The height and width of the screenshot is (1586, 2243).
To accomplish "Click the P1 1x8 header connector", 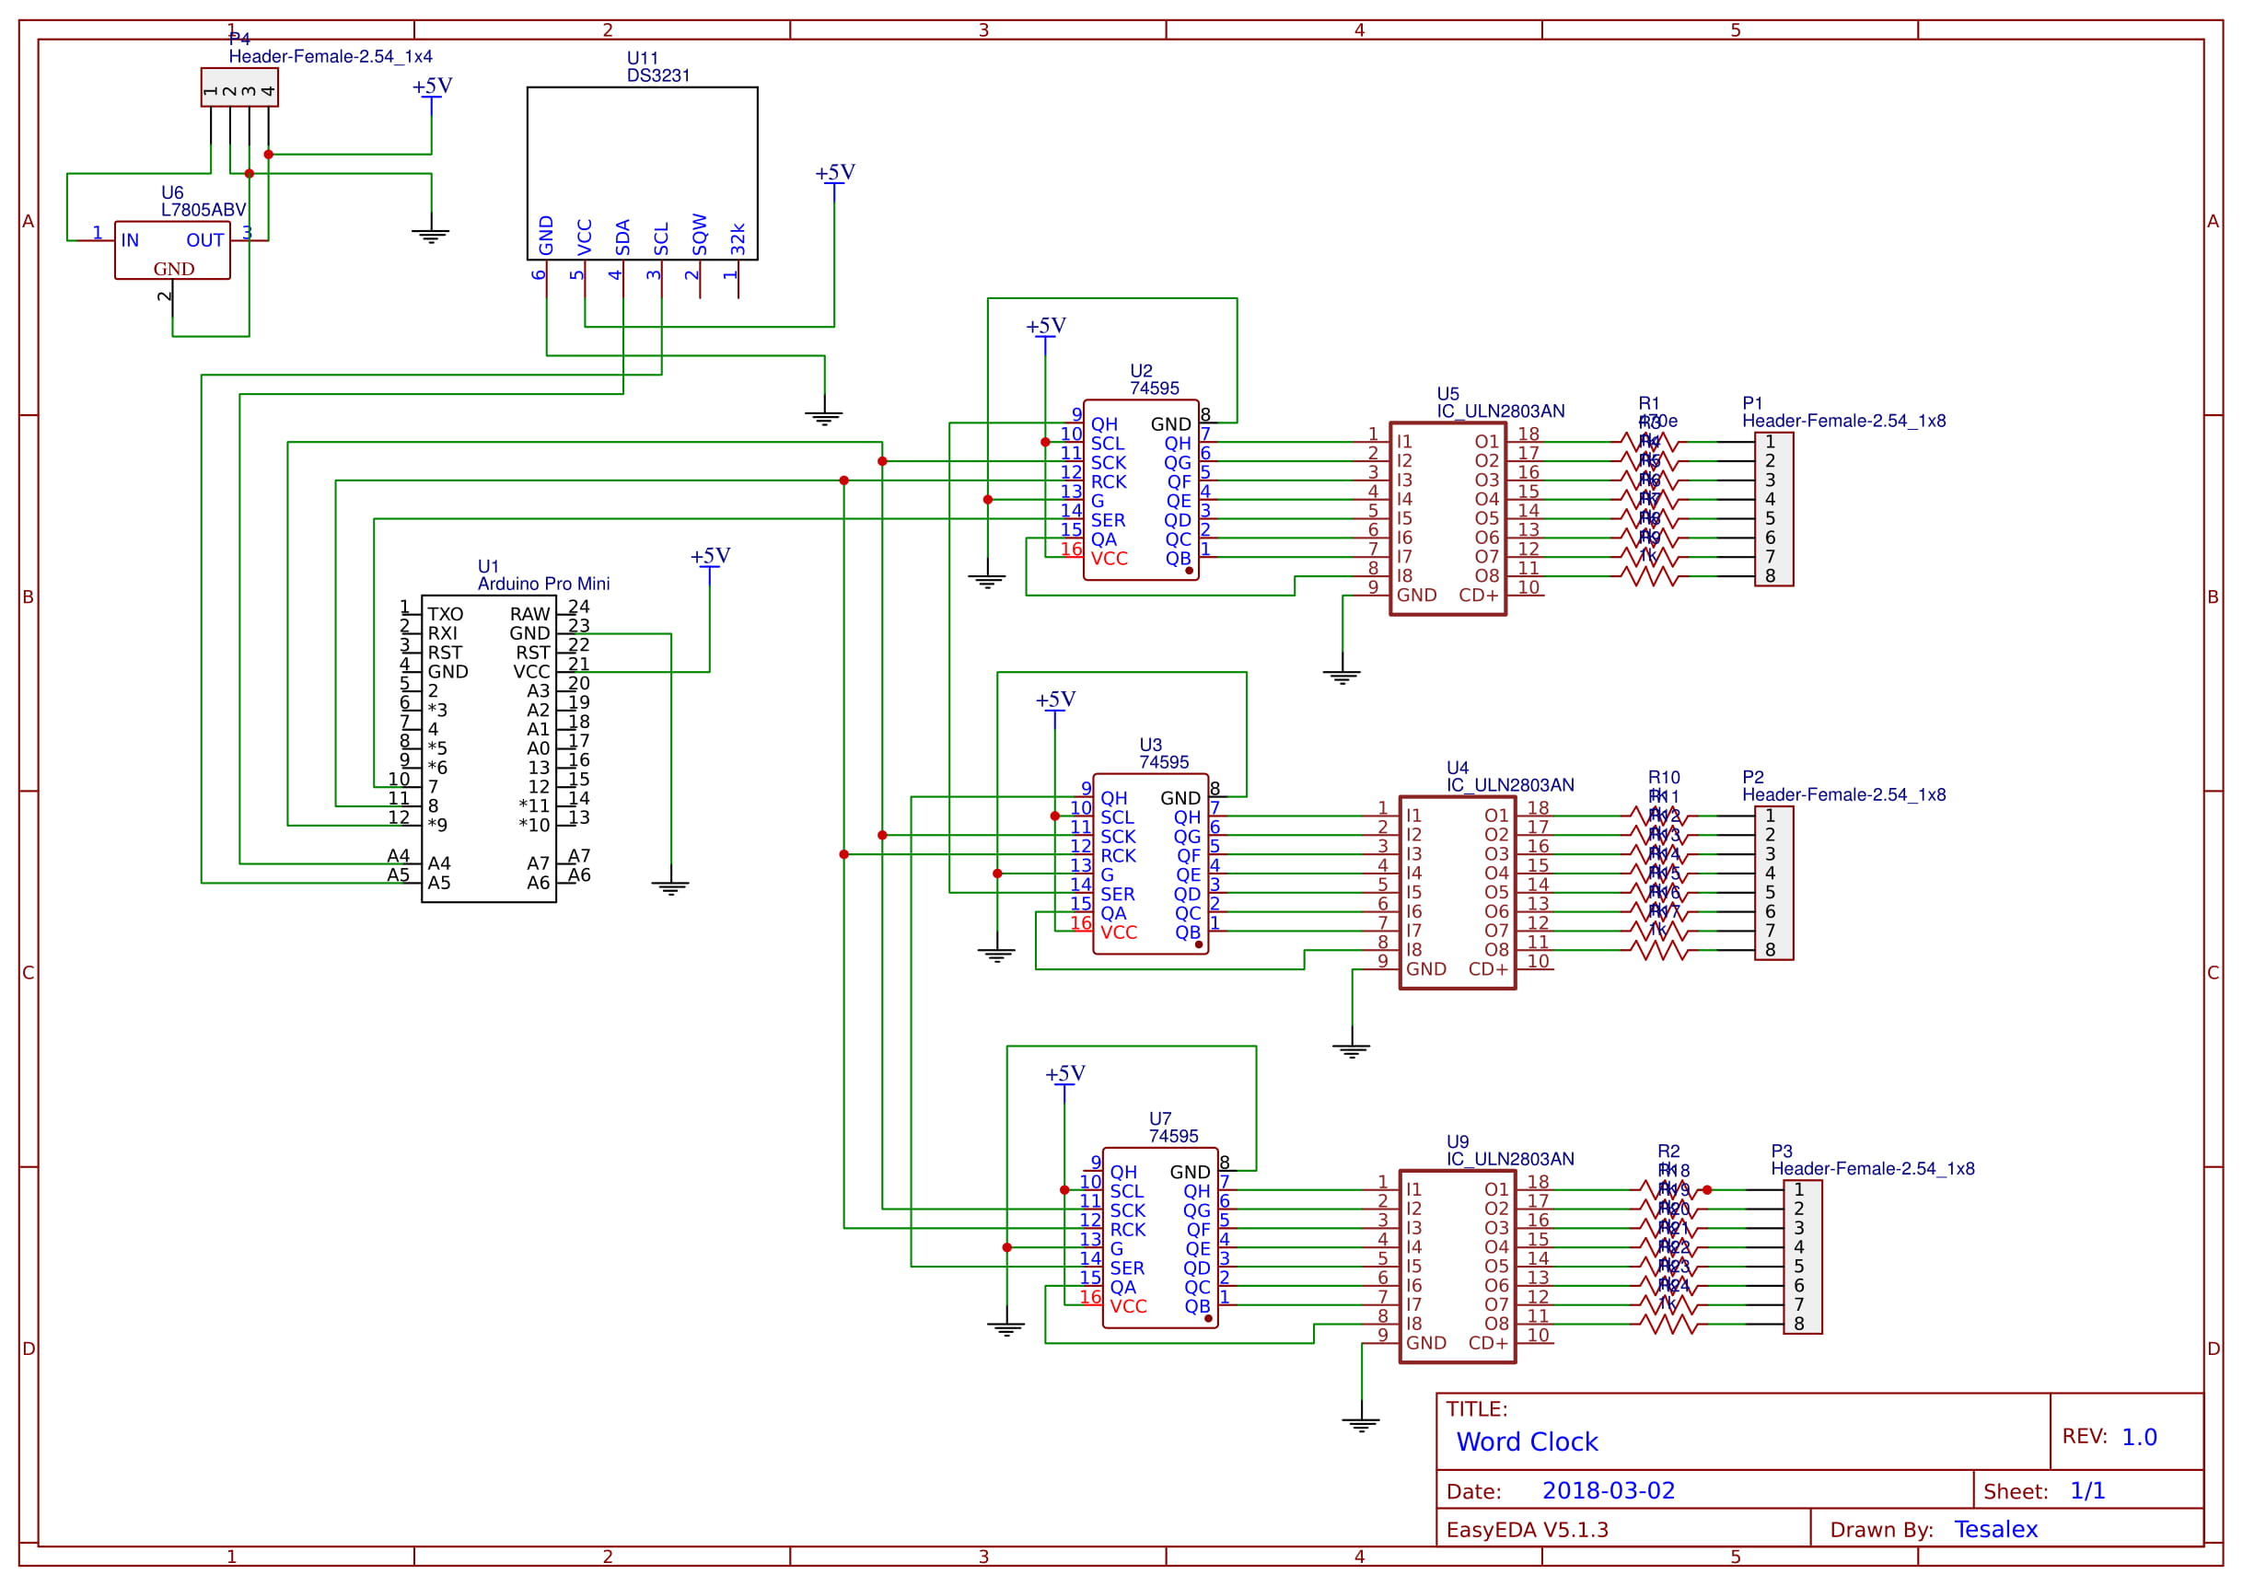I will (x=1773, y=509).
